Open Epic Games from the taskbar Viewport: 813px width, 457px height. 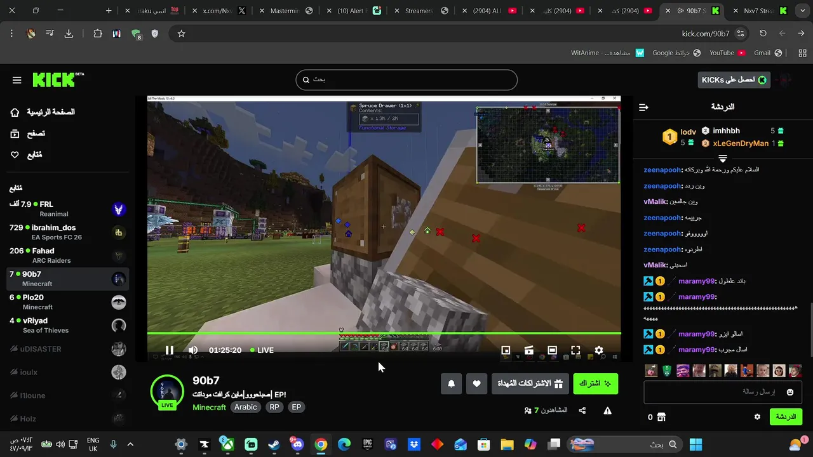(367, 444)
